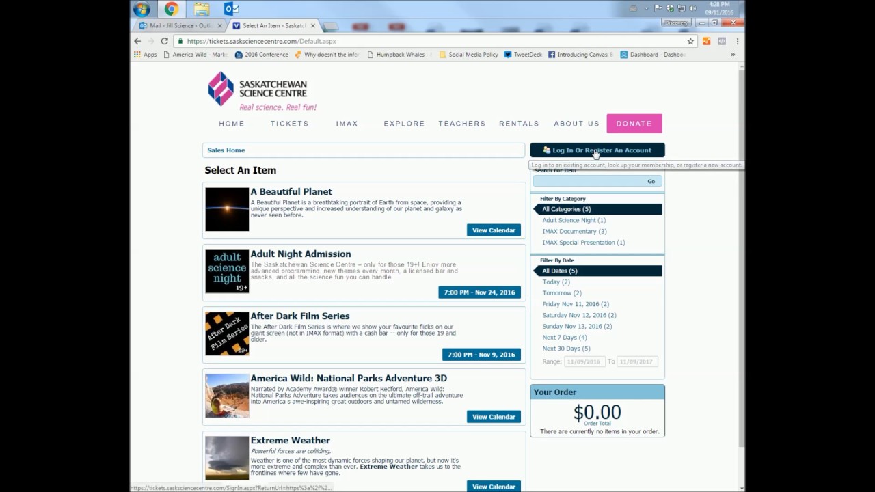Viewport: 875px width, 492px height.
Task: Open the TEACHERS menu item
Action: (x=461, y=124)
